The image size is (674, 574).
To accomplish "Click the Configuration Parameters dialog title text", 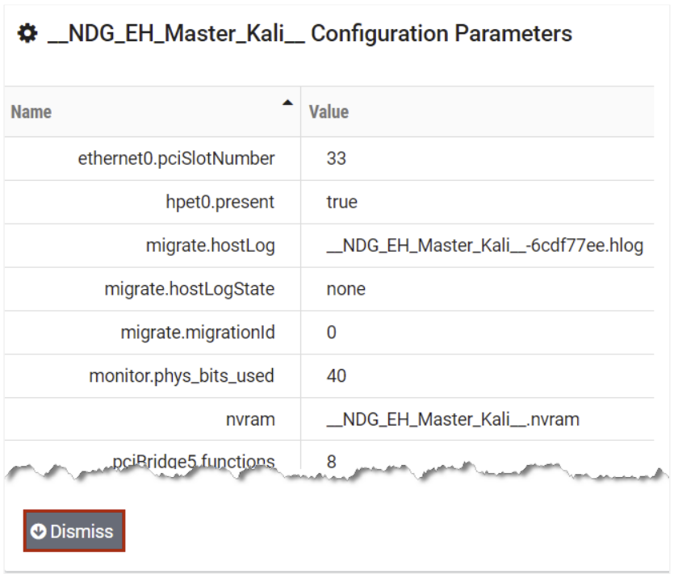I will pos(310,34).
